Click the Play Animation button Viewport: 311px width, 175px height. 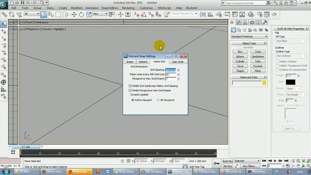coord(275,161)
